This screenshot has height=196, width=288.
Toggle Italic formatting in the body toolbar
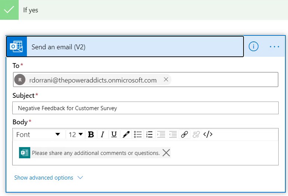point(102,134)
